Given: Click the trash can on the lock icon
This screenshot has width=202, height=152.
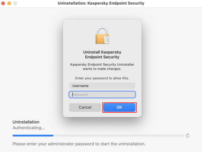Looking at the screenshot, I should (x=107, y=39).
